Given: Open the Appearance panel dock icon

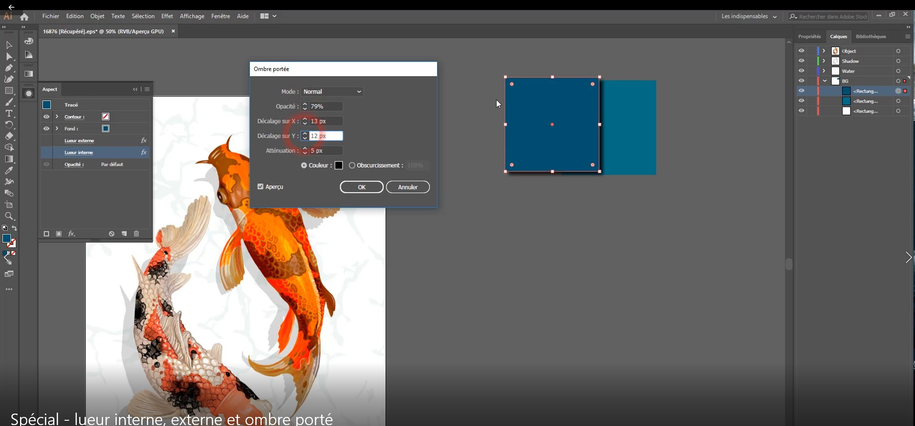Looking at the screenshot, I should pos(29,94).
